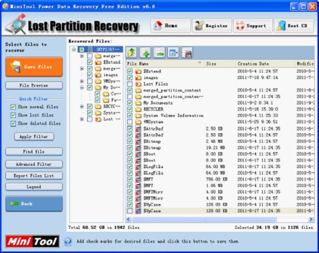Check the Lost Files folder checkbox in list

tap(129, 84)
